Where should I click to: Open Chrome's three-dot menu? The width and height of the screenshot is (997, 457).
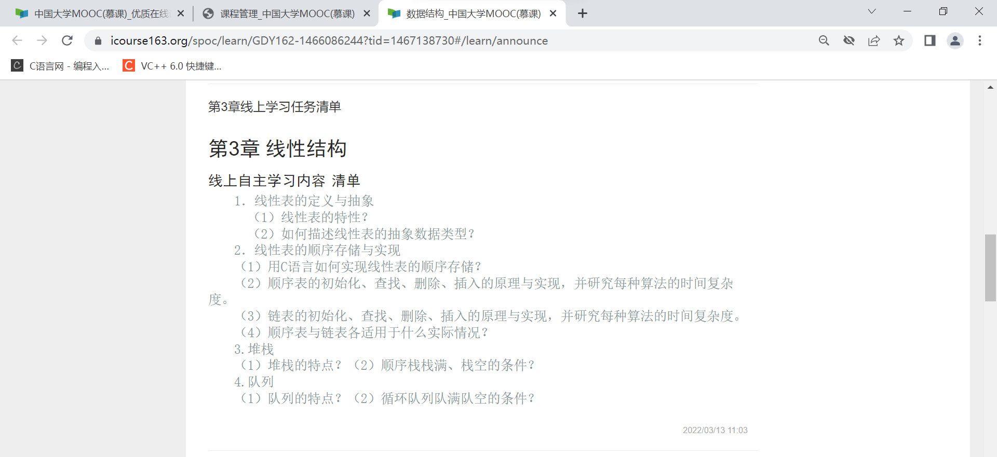980,40
